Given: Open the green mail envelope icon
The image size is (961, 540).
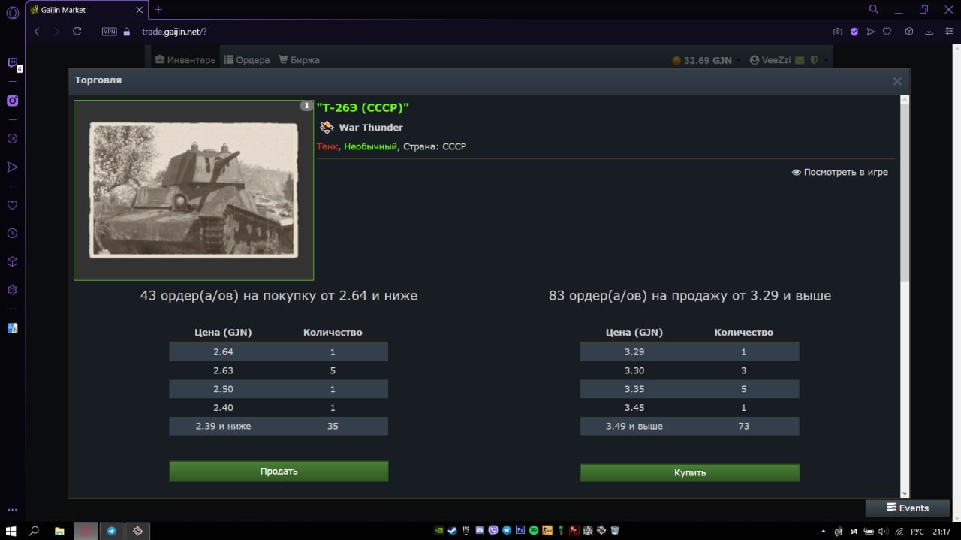Looking at the screenshot, I should 800,60.
